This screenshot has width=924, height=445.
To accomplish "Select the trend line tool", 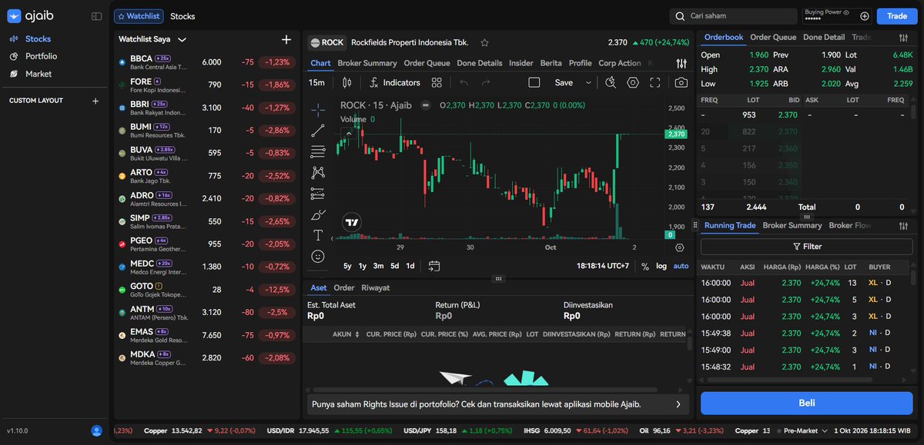I will coord(318,131).
